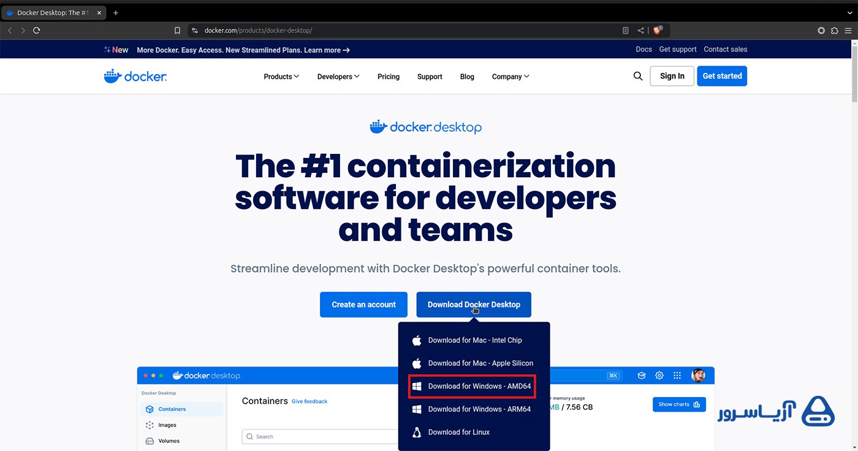
Task: Expand the Company dropdown menu
Action: click(511, 77)
